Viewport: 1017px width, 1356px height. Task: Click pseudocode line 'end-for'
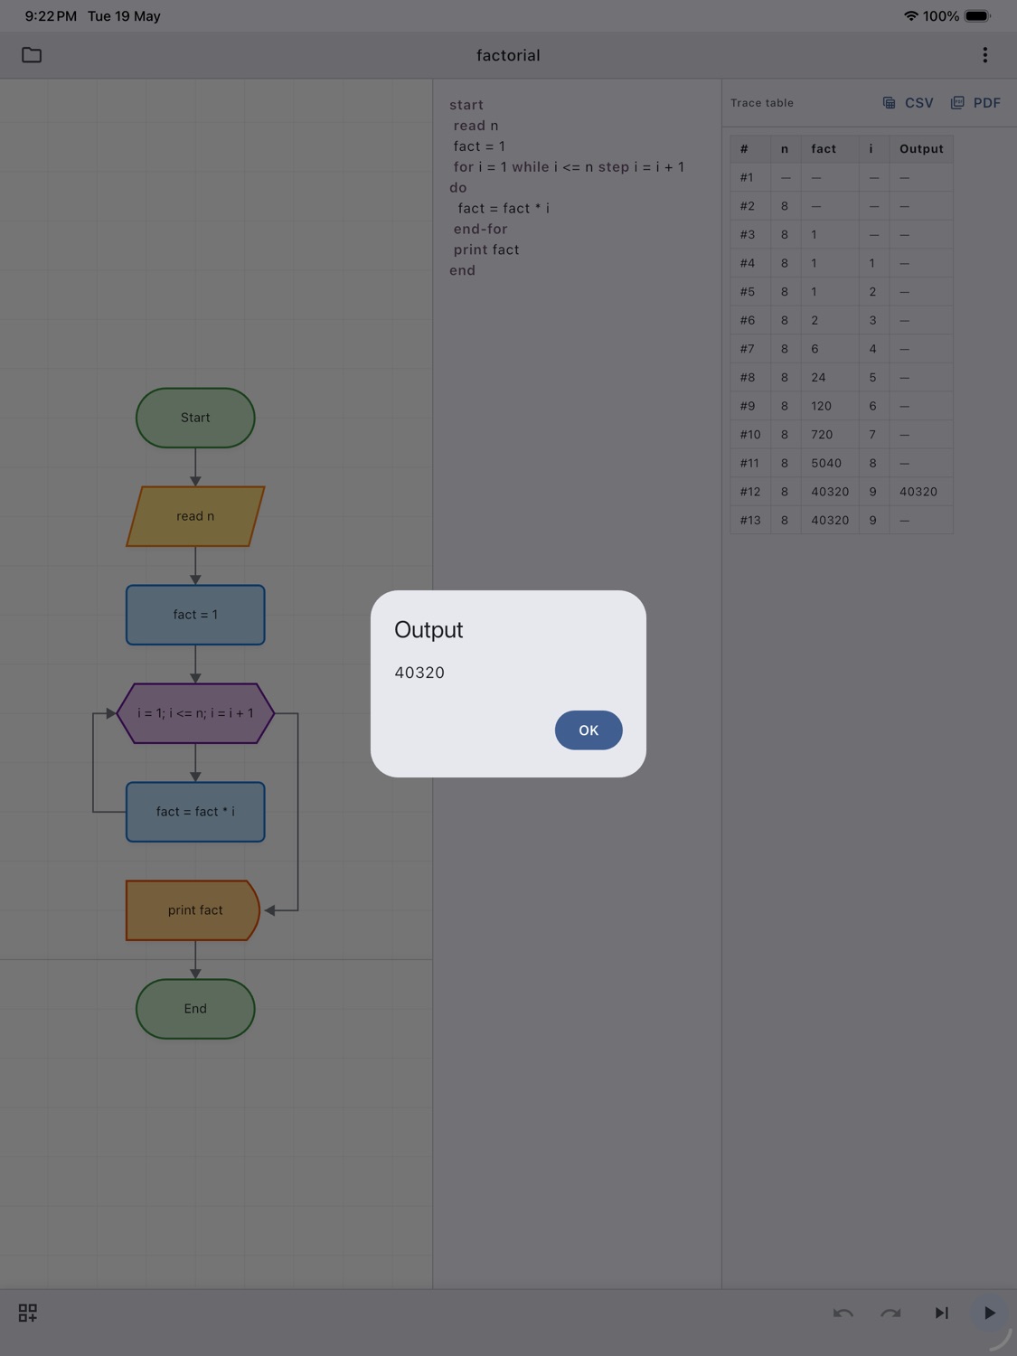point(480,230)
